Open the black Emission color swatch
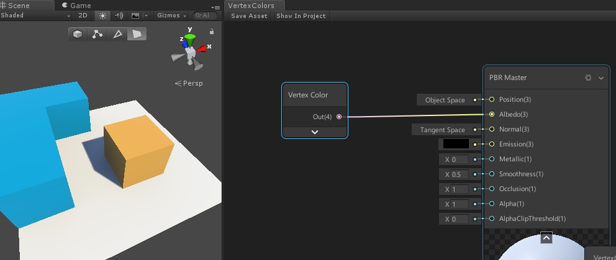 point(456,144)
